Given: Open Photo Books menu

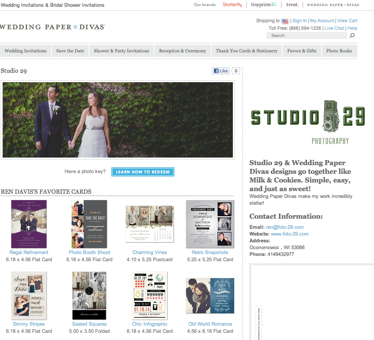Looking at the screenshot, I should pos(339,51).
